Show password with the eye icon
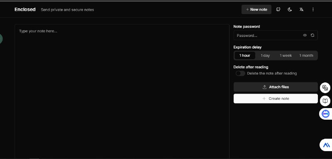332x159 pixels. coord(305,35)
